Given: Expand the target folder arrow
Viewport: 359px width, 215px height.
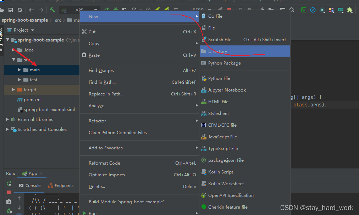Looking at the screenshot, I should (x=13, y=89).
